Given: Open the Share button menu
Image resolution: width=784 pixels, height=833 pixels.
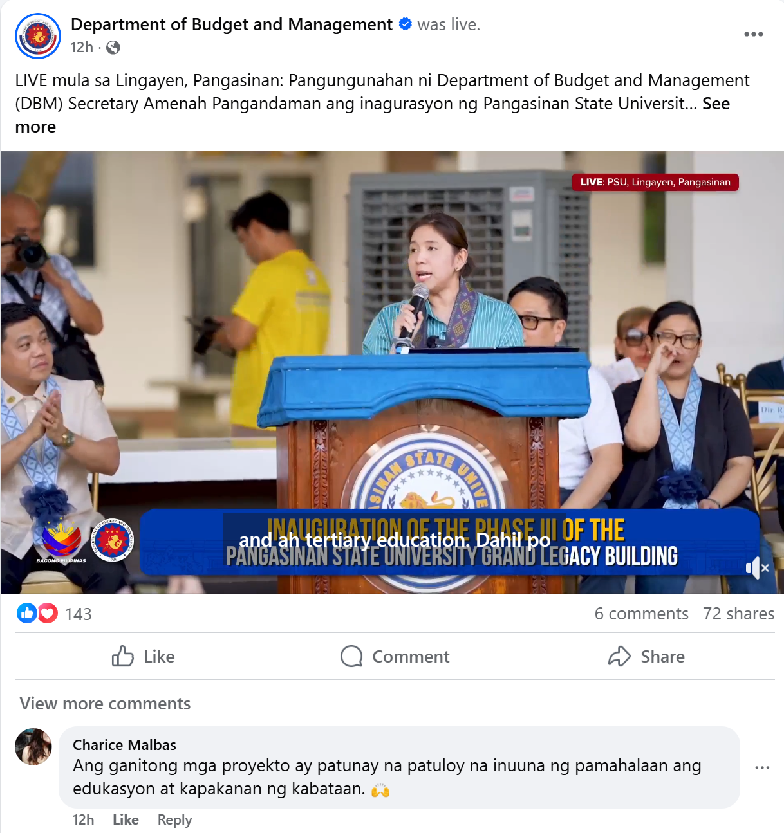Looking at the screenshot, I should 646,657.
